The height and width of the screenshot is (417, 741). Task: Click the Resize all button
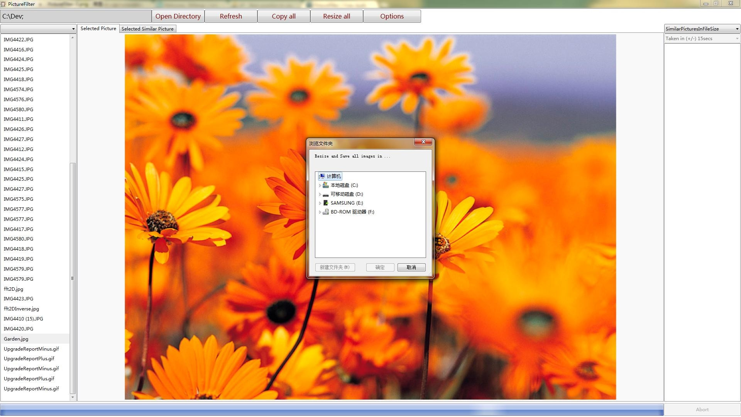tap(337, 16)
